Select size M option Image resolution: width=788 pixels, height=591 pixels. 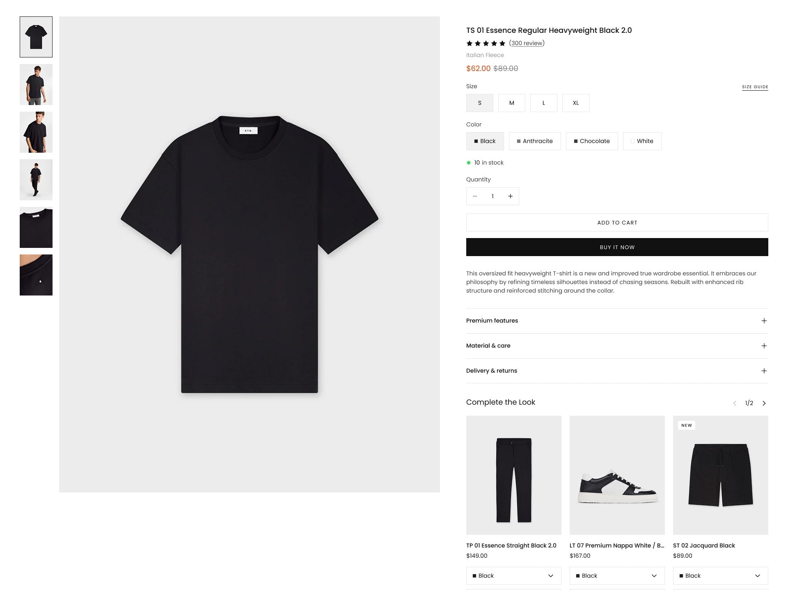point(511,103)
